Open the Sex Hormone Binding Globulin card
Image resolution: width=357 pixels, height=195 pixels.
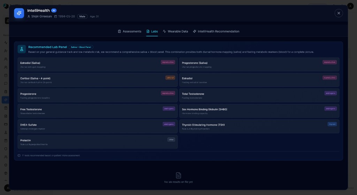[259, 111]
